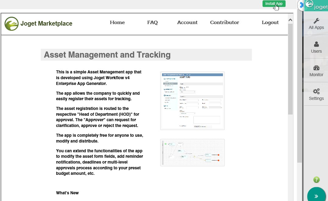
Task: Open the Contributor menu item
Action: [224, 22]
